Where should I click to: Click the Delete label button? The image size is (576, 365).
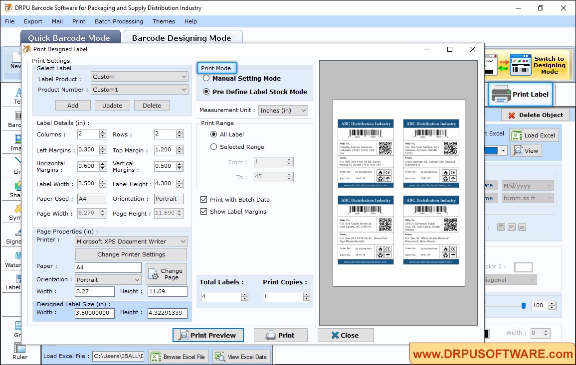point(152,105)
